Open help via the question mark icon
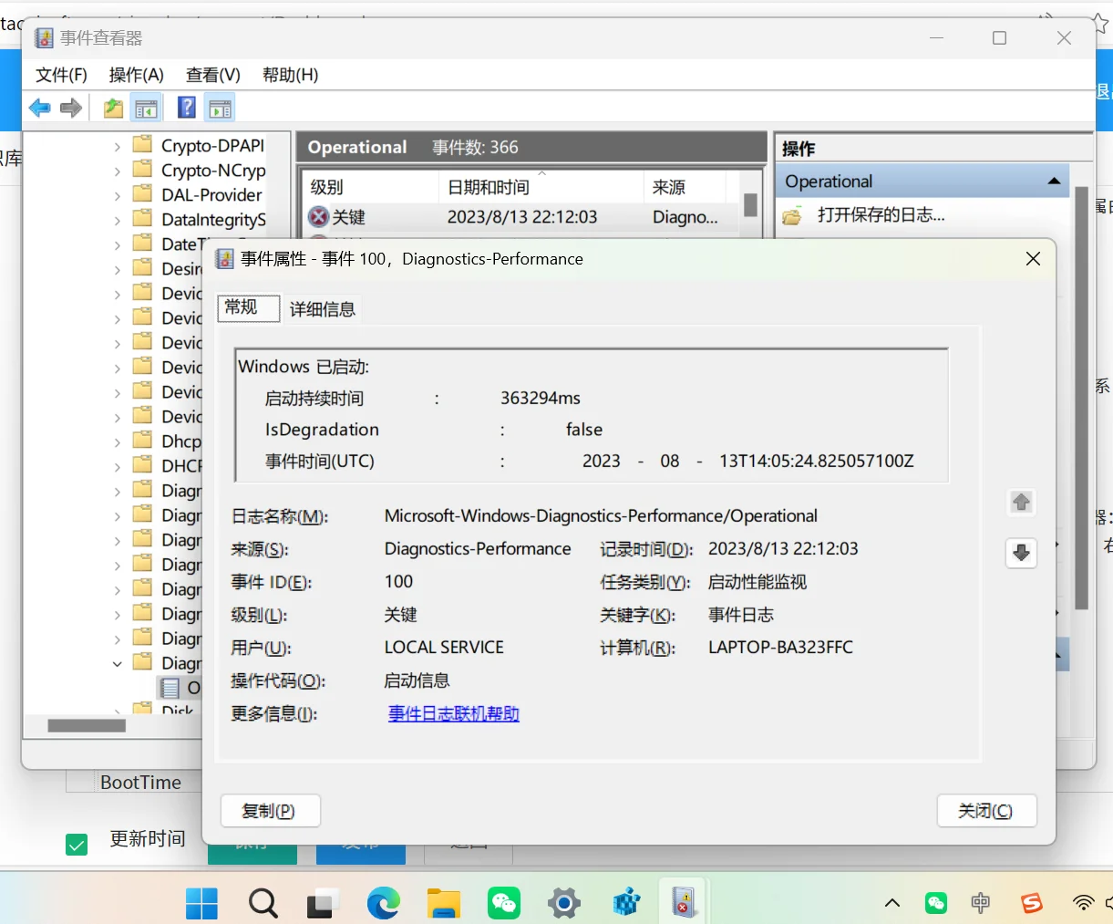 (x=187, y=108)
